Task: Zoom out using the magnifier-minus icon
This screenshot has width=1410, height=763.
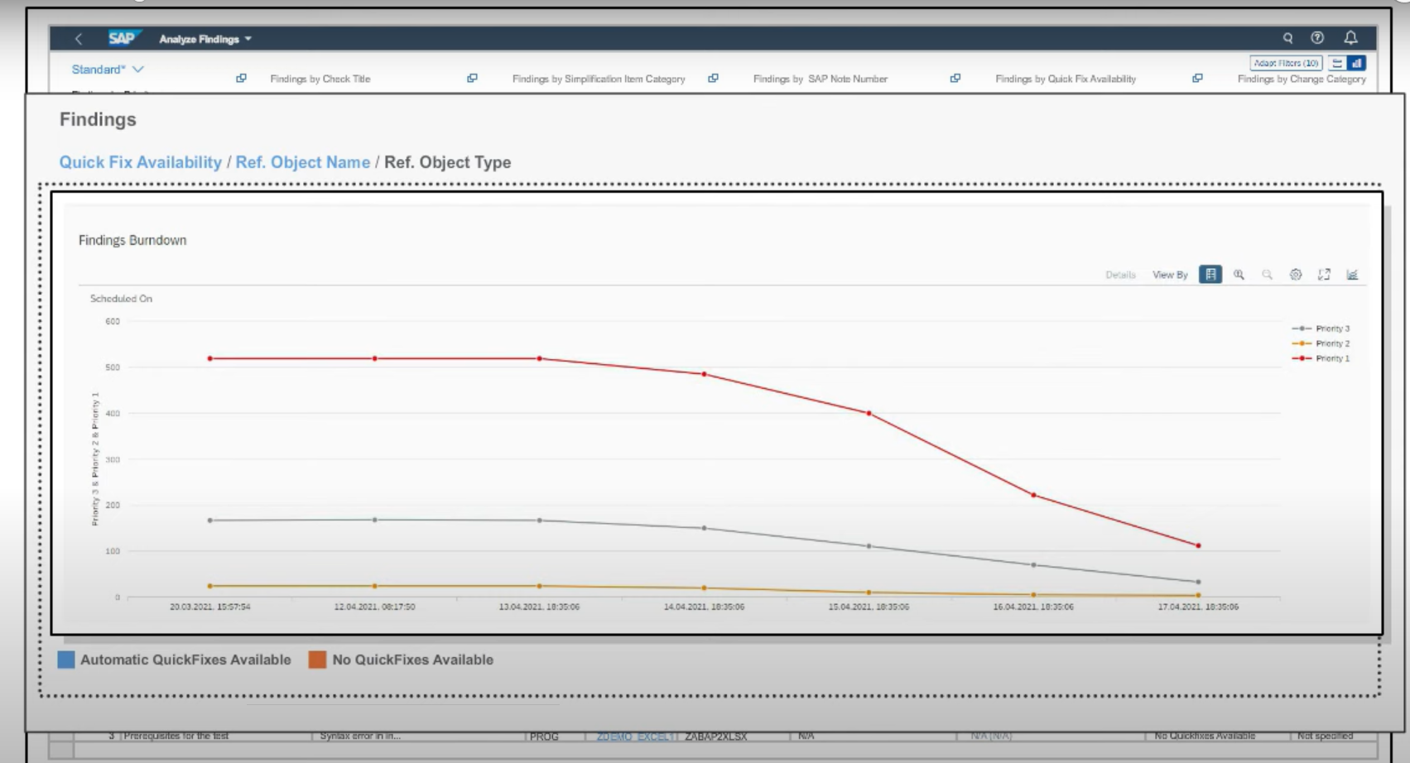Action: 1268,275
